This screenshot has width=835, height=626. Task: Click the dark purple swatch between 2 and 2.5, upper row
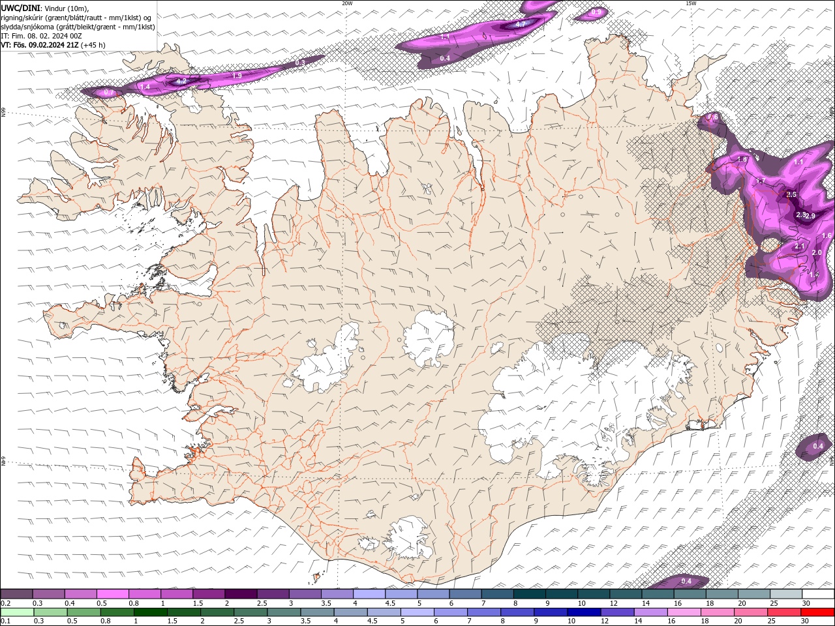point(241,594)
